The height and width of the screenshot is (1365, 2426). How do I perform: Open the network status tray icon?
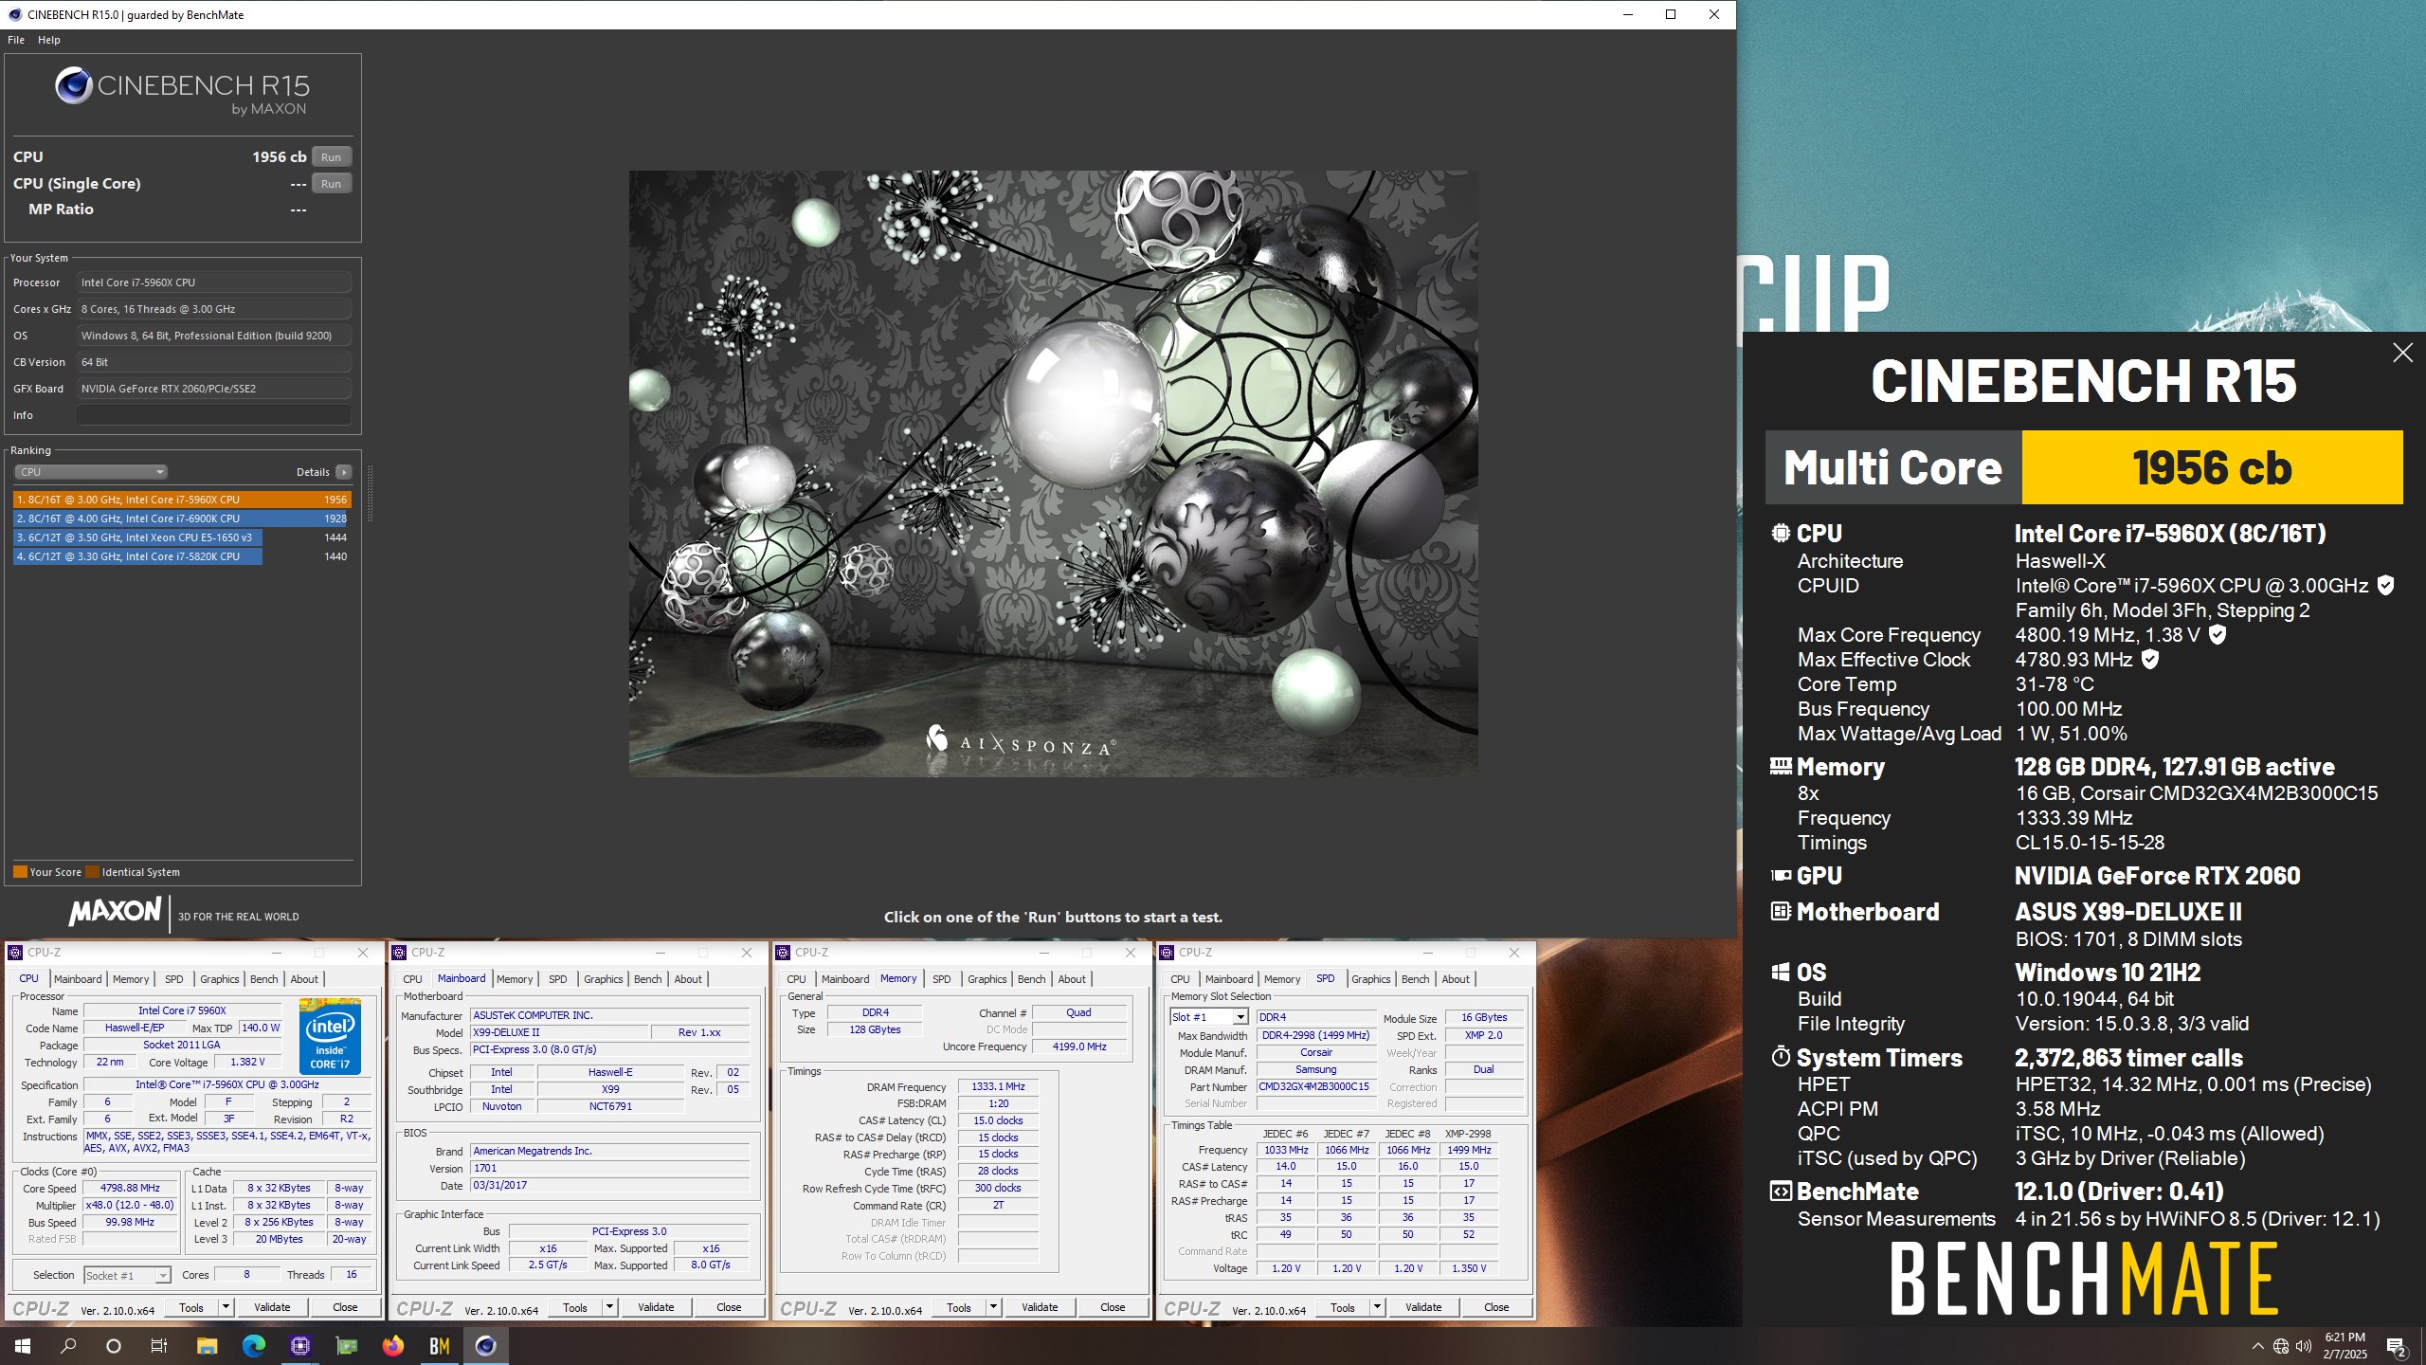click(2281, 1346)
